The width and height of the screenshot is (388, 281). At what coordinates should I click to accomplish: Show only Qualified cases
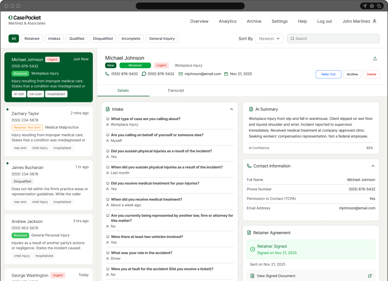click(77, 39)
